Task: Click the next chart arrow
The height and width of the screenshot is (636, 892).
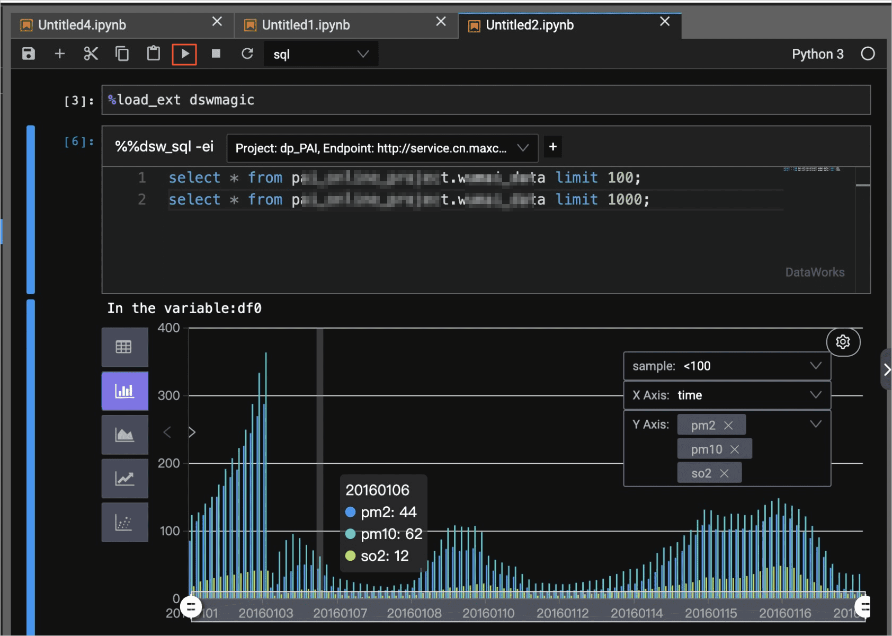Action: (192, 432)
